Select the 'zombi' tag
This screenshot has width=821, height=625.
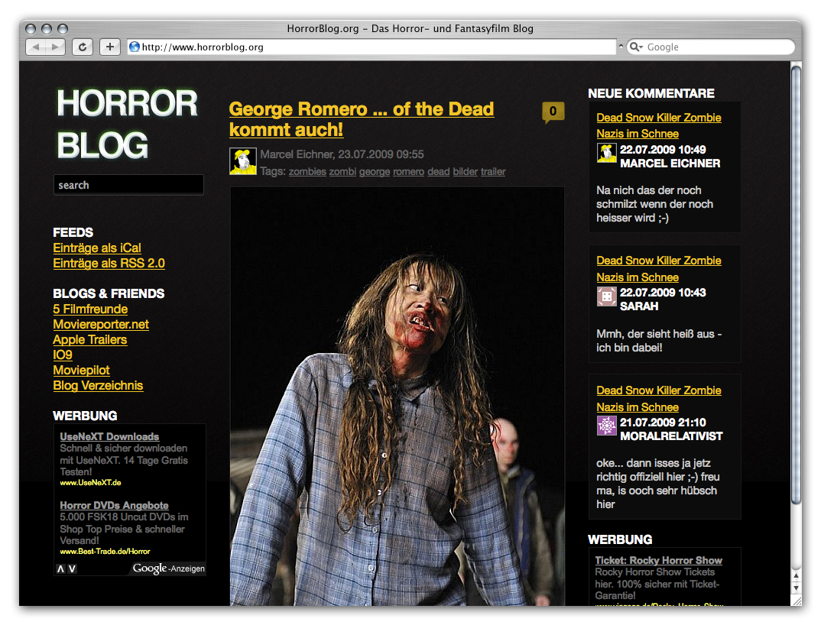pyautogui.click(x=342, y=172)
